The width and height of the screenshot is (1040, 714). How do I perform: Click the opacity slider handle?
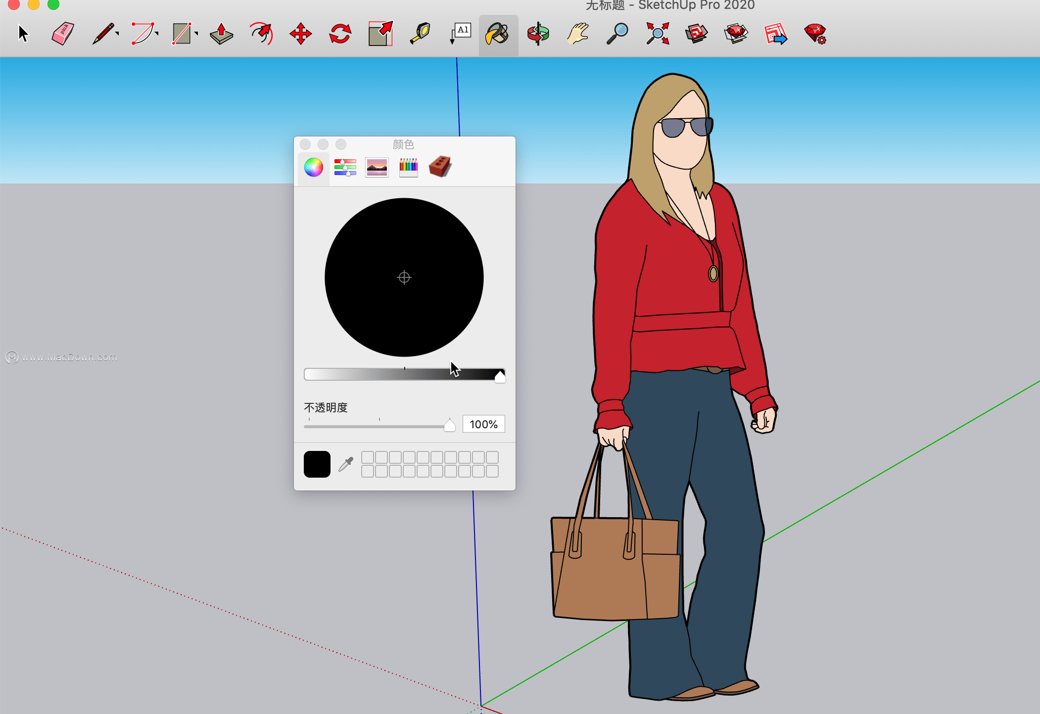pyautogui.click(x=450, y=425)
